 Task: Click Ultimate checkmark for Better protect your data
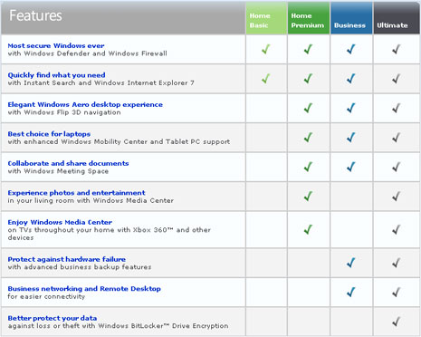point(397,322)
